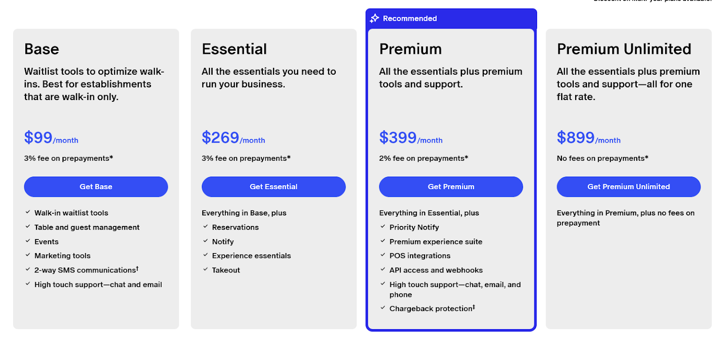This screenshot has height=340, width=724.
Task: Click the $899/month price text
Action: [x=589, y=138]
